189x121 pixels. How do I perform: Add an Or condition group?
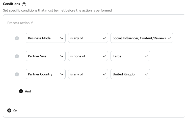click(15, 111)
